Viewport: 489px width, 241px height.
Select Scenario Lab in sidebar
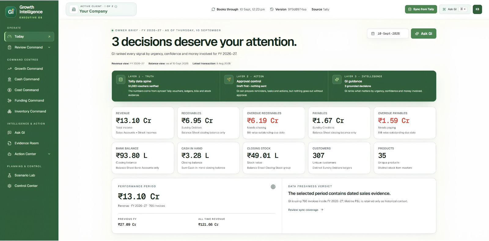[29, 176]
